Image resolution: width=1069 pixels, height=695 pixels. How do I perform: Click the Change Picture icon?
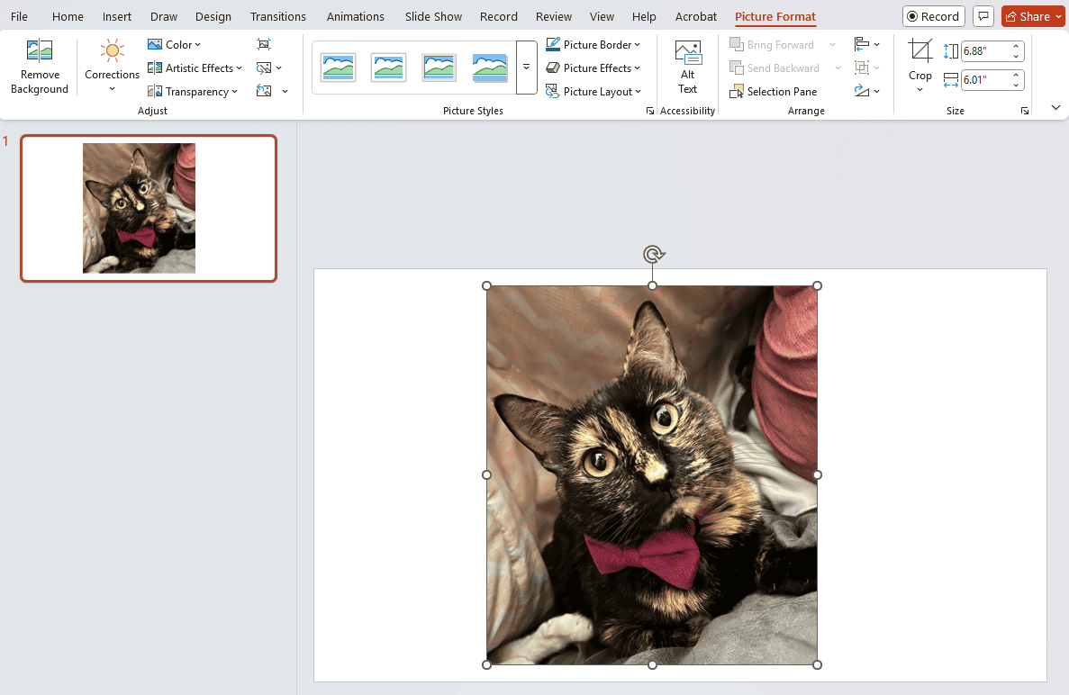click(x=264, y=68)
